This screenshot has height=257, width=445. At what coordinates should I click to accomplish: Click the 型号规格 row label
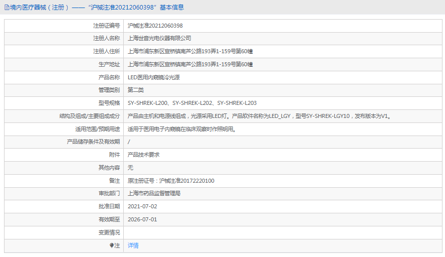(x=109, y=103)
